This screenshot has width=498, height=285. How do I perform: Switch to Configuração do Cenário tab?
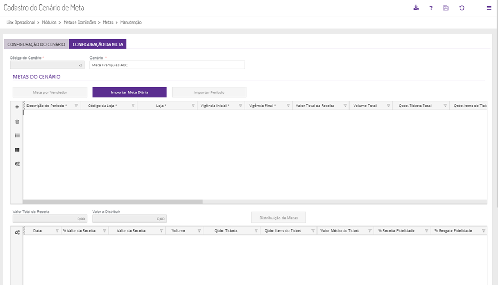pos(36,44)
